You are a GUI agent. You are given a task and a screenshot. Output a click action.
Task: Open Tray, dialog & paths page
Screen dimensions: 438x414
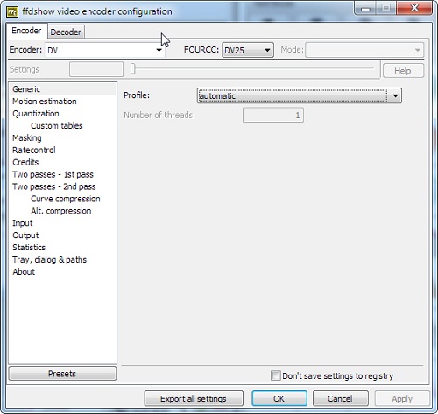coord(49,260)
